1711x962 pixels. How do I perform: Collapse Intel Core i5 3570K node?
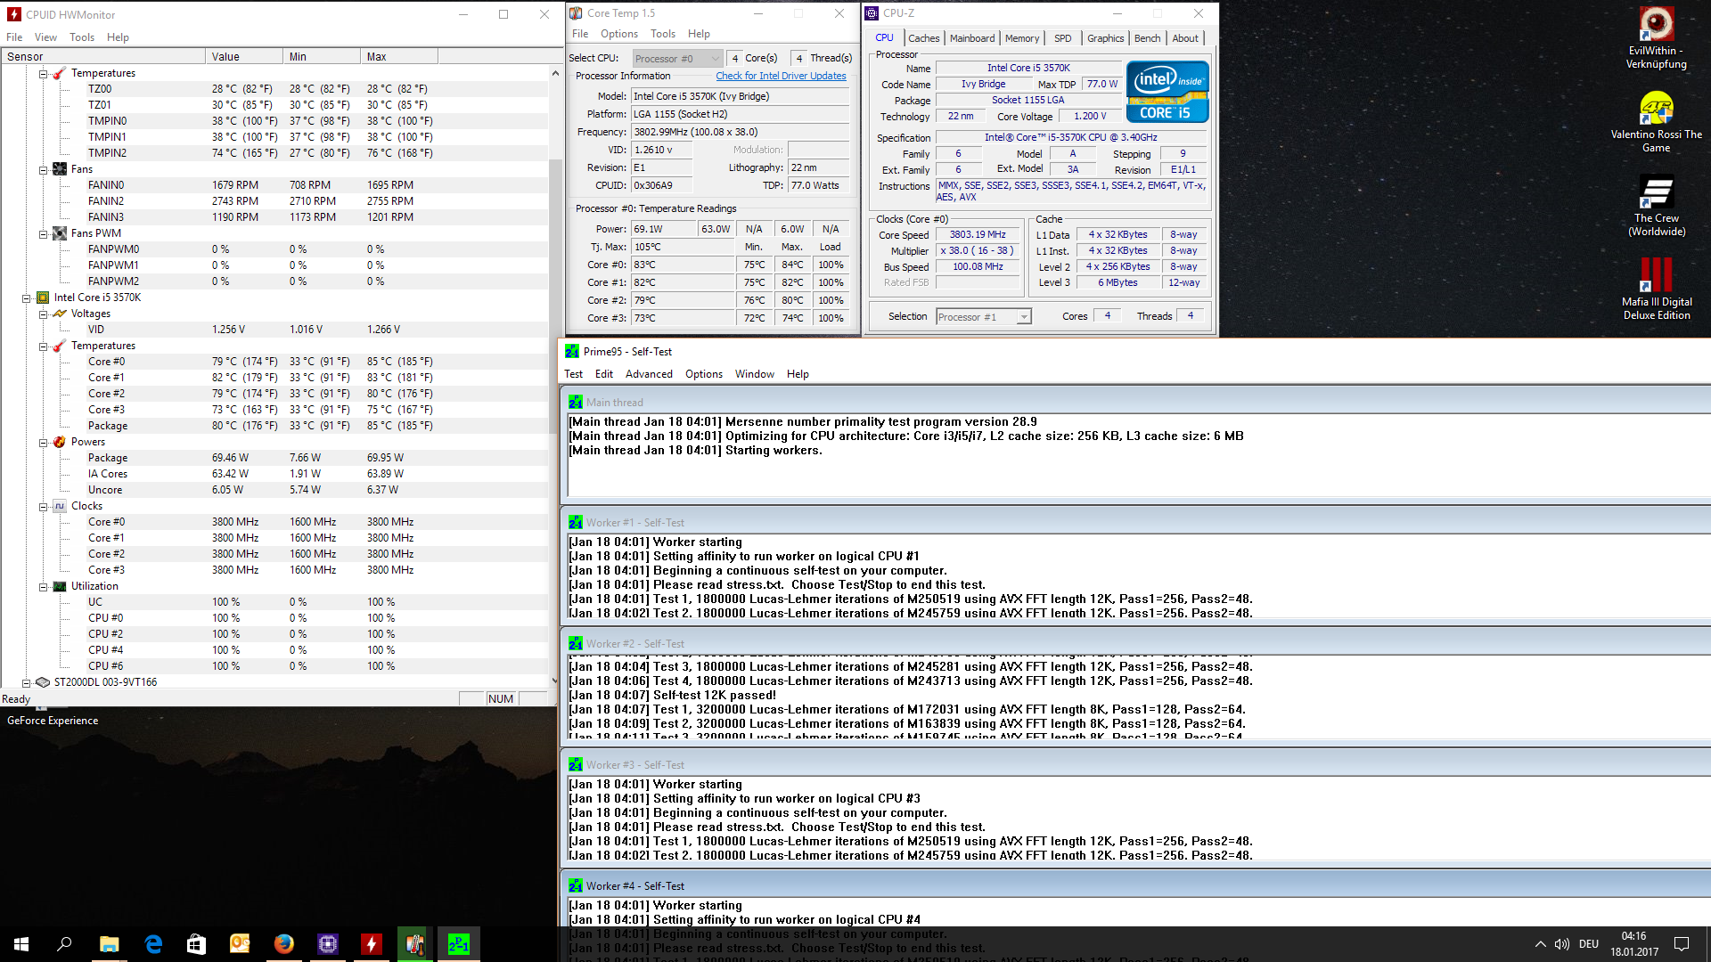tap(26, 298)
